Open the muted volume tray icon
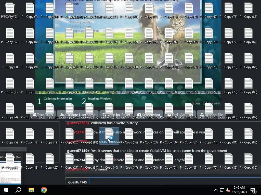 pos(228,190)
